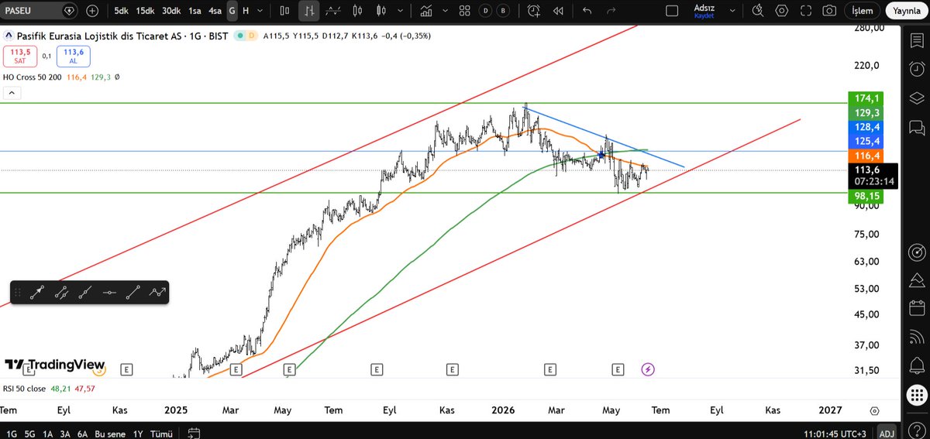
Task: Expand the chart type dropdown arrow
Action: pyautogui.click(x=399, y=11)
